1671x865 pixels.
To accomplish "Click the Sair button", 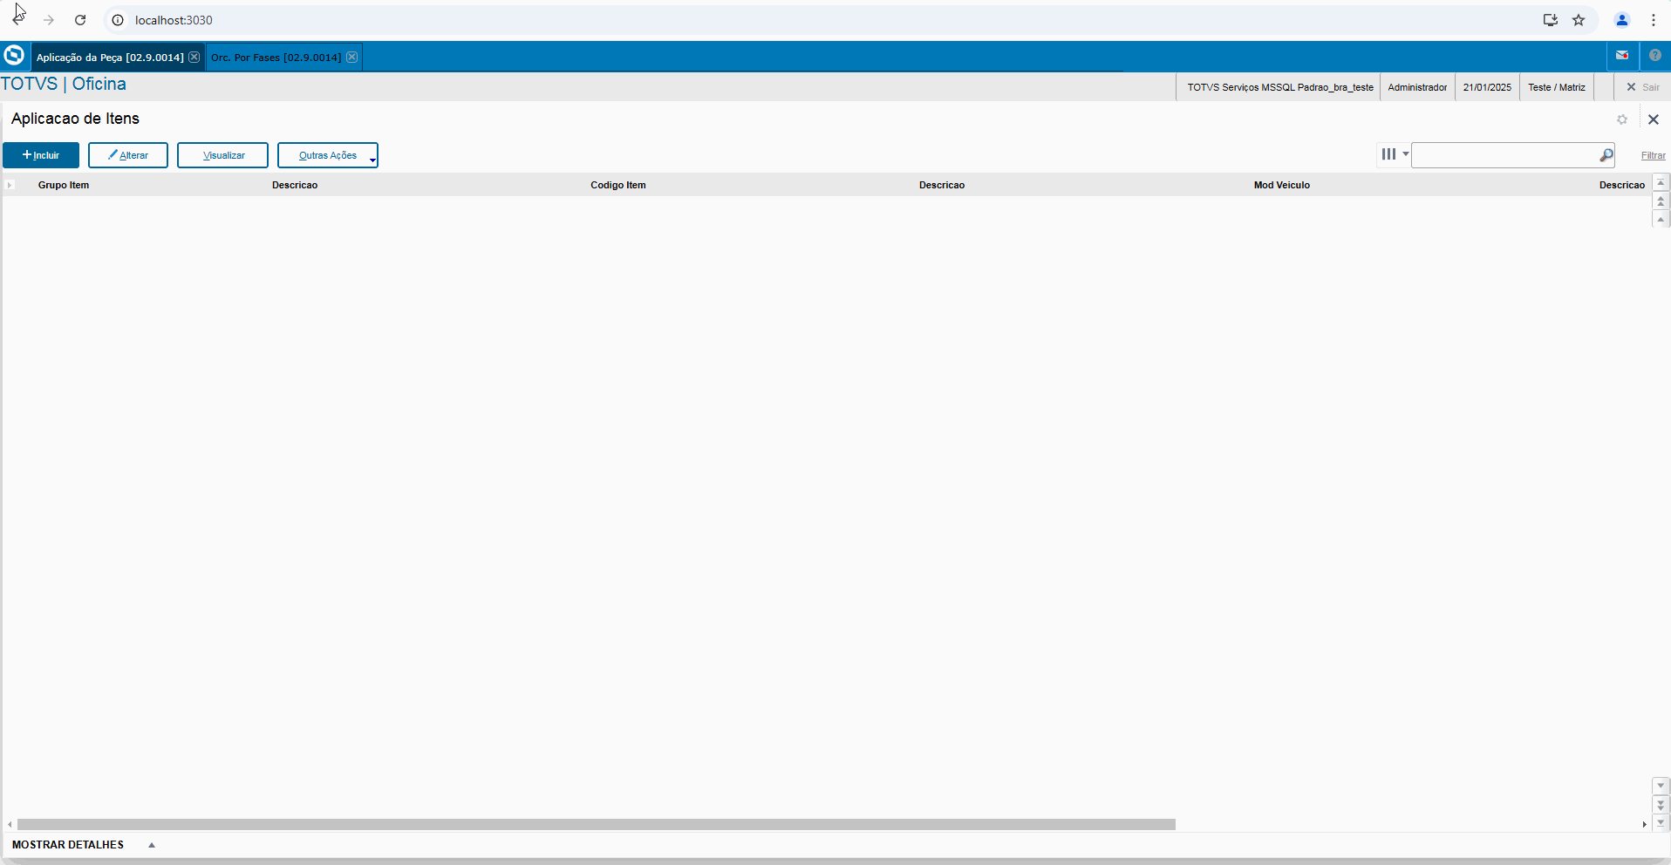I will pyautogui.click(x=1642, y=87).
